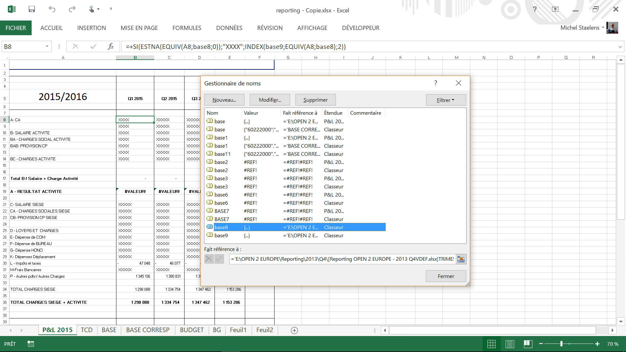Screen dimensions: 626x352
Task: Click the dialog help question mark icon
Action: point(436,83)
